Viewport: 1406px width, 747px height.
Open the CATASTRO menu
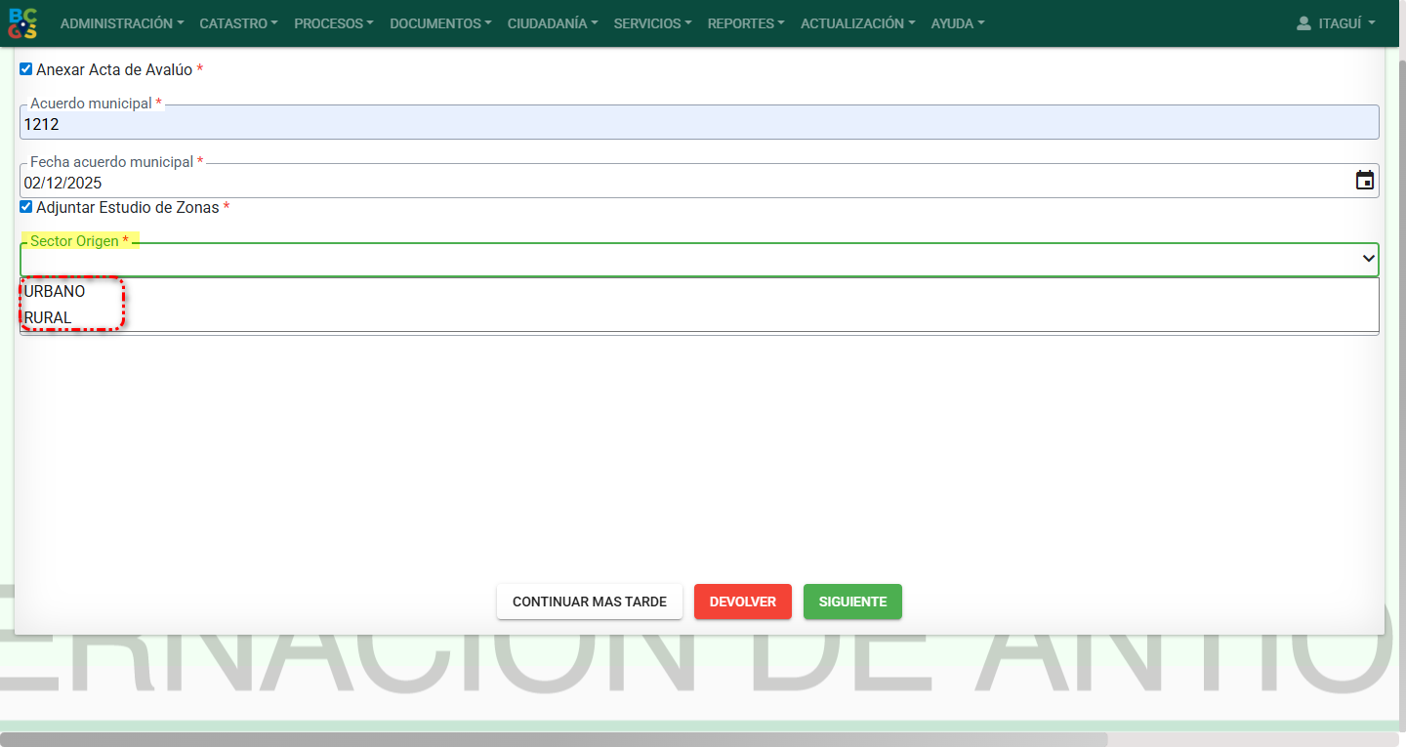point(238,23)
